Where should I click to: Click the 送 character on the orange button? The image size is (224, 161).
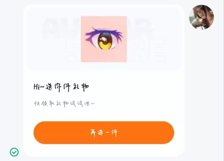[100, 133]
